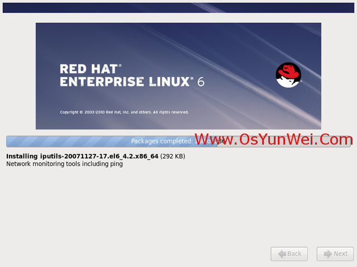The image size is (357, 267).
Task: Click the Next button
Action: click(x=335, y=254)
